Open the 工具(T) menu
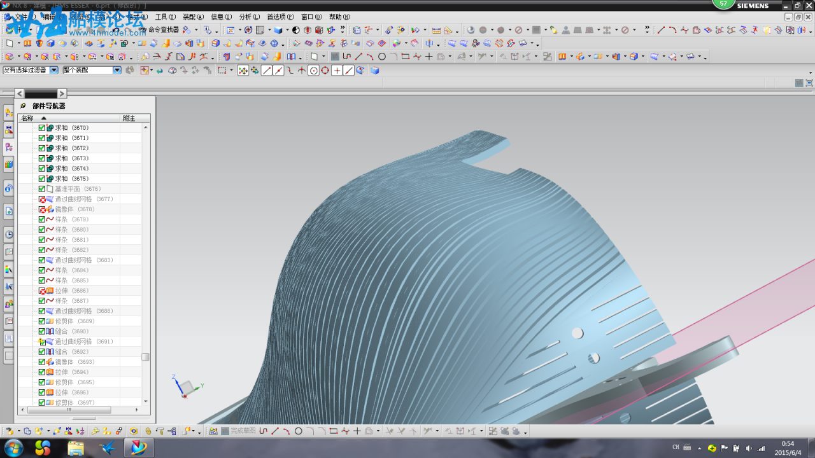 (x=165, y=17)
